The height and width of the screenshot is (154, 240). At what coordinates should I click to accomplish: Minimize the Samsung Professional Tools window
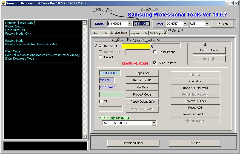click(x=227, y=3)
